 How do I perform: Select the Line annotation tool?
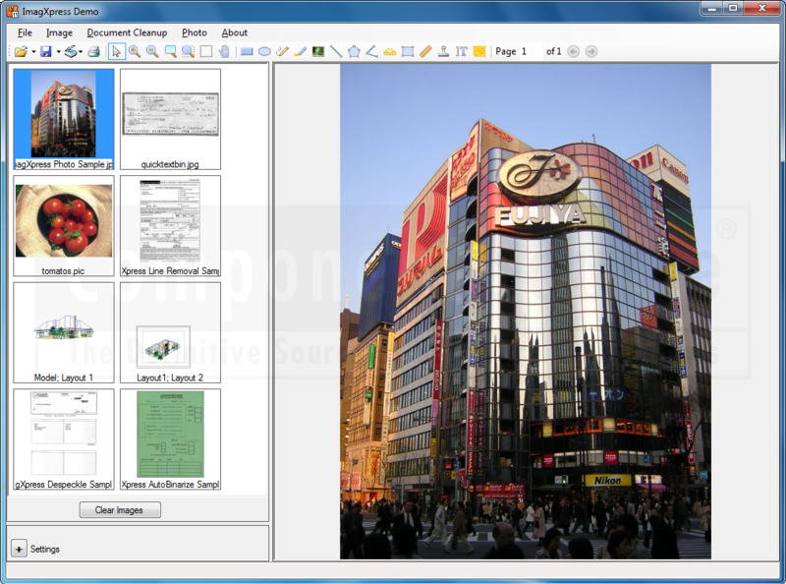pos(336,51)
